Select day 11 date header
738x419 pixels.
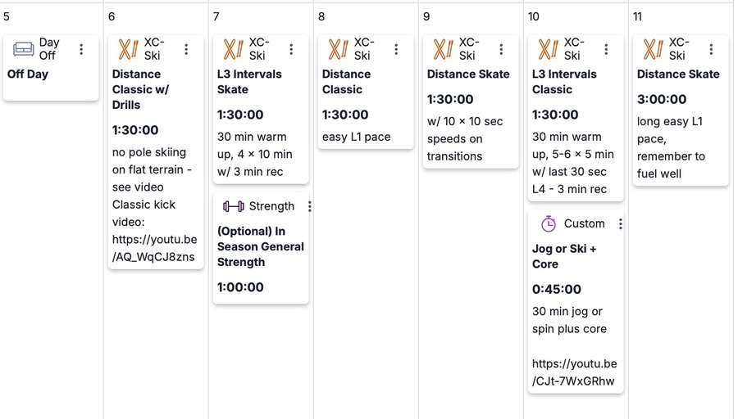(x=637, y=16)
